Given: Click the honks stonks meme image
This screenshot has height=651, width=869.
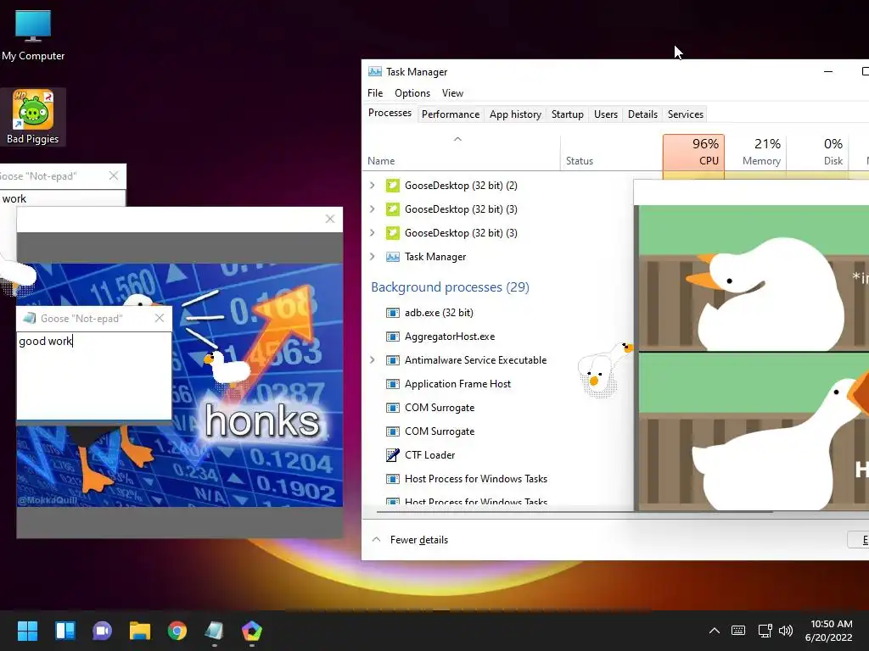Looking at the screenshot, I should coord(180,385).
